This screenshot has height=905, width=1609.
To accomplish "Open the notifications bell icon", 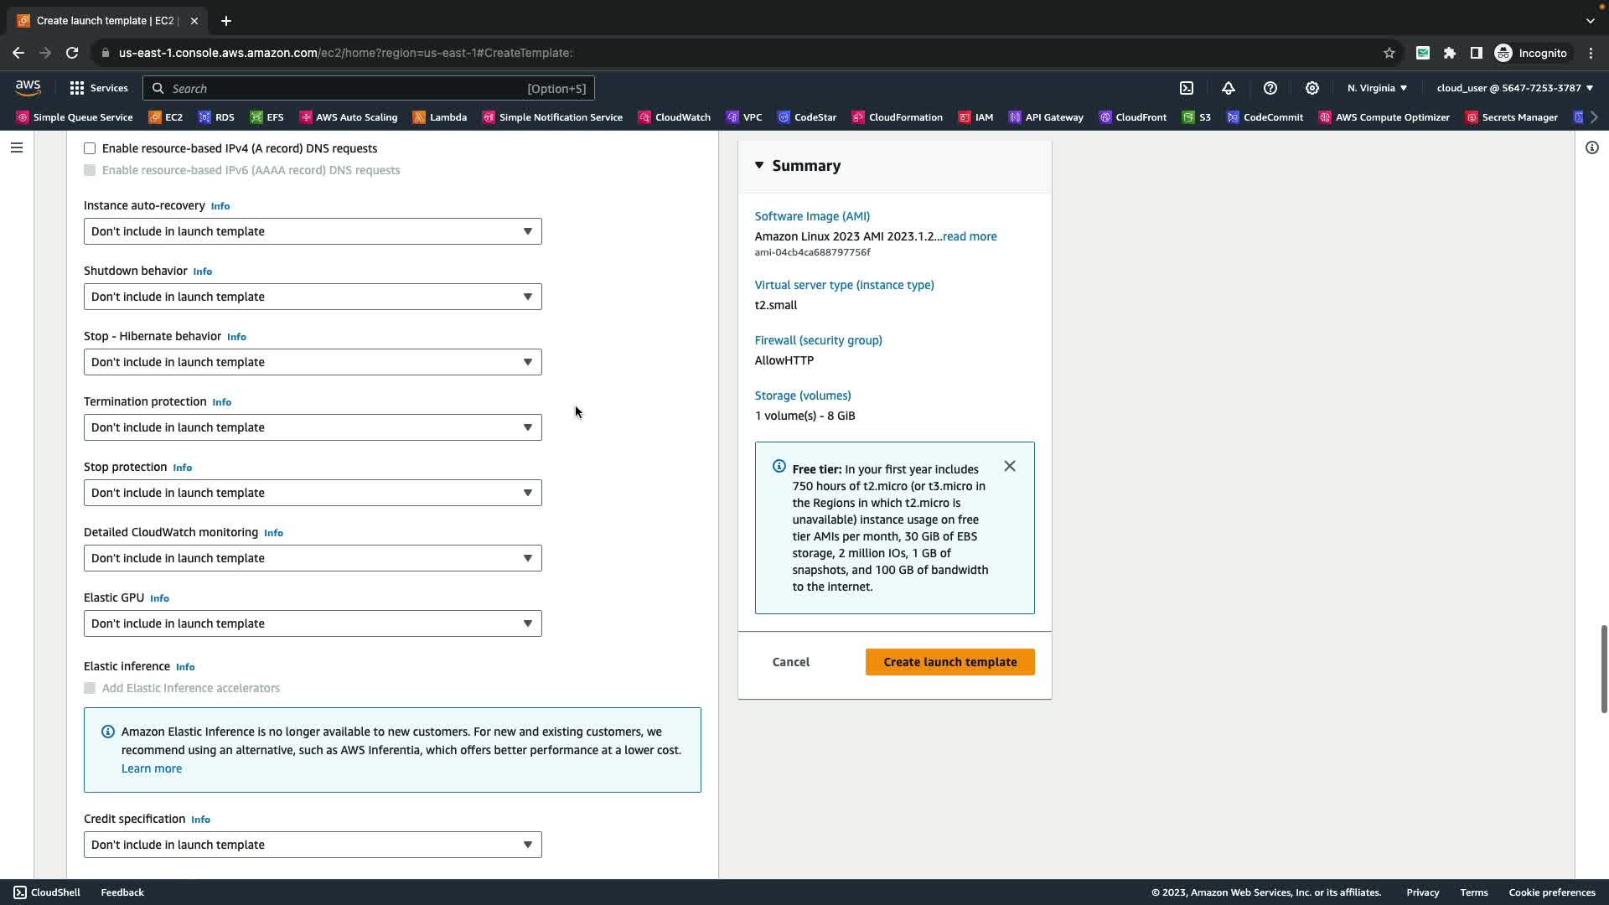I will (1229, 88).
